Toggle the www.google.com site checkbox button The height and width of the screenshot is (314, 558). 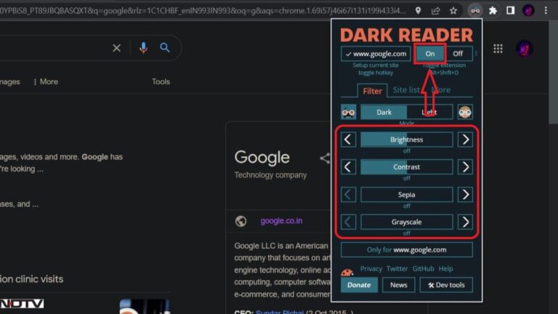click(376, 54)
